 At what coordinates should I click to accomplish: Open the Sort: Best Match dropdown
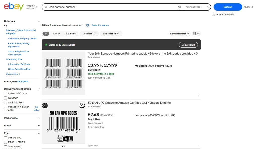[179, 34]
